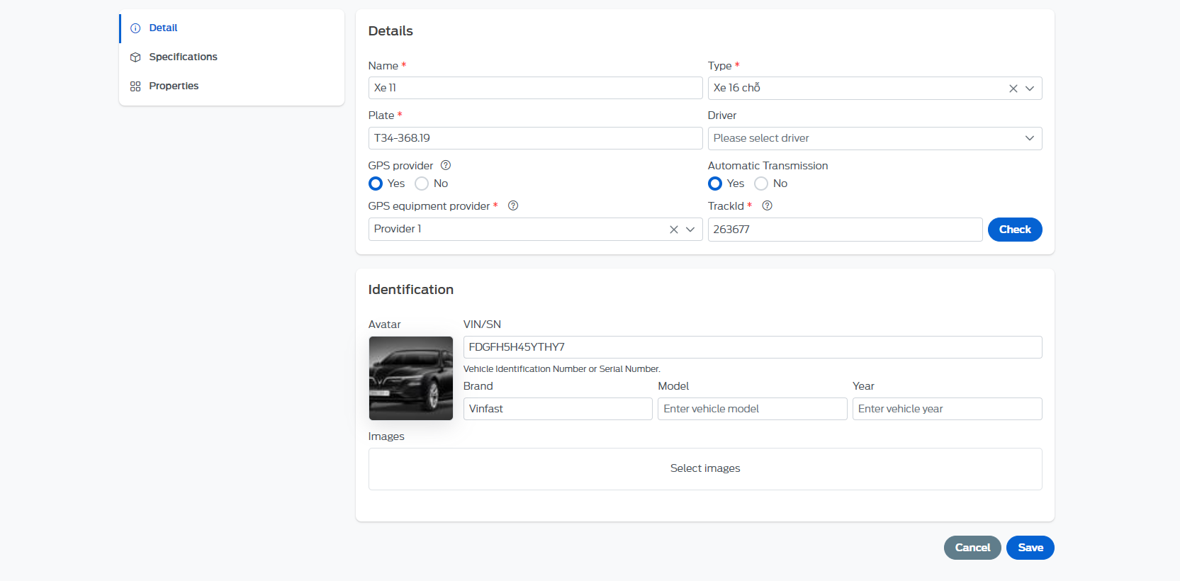Focus the Model input field

pyautogui.click(x=752, y=409)
